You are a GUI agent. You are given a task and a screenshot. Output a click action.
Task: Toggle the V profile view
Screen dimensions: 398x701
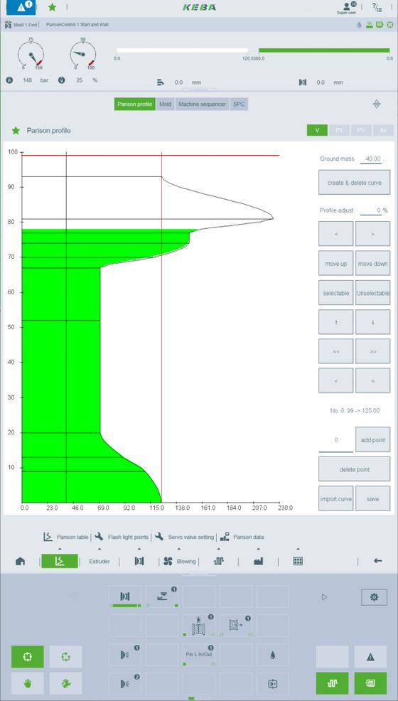pyautogui.click(x=317, y=130)
